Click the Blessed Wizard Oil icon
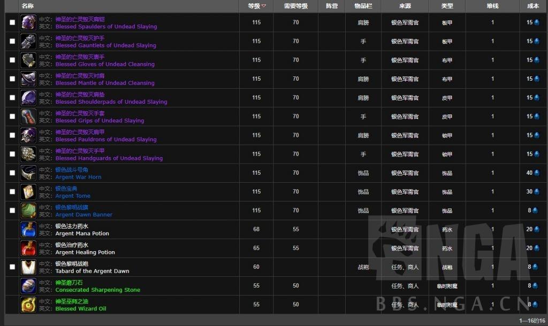 coord(28,305)
